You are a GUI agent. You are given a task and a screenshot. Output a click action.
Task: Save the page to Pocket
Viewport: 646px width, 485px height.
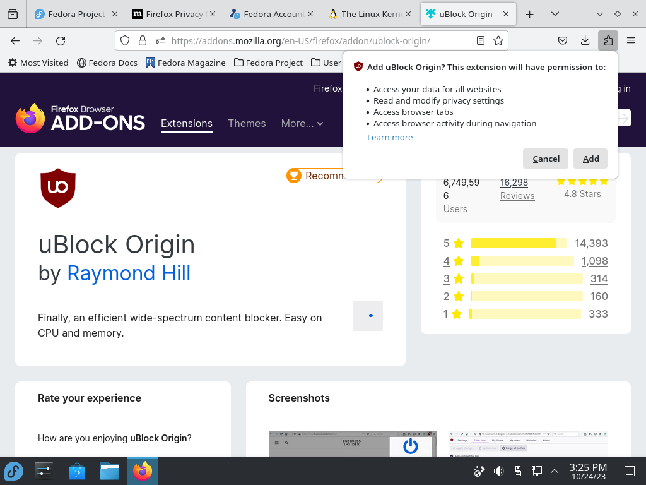tap(563, 40)
